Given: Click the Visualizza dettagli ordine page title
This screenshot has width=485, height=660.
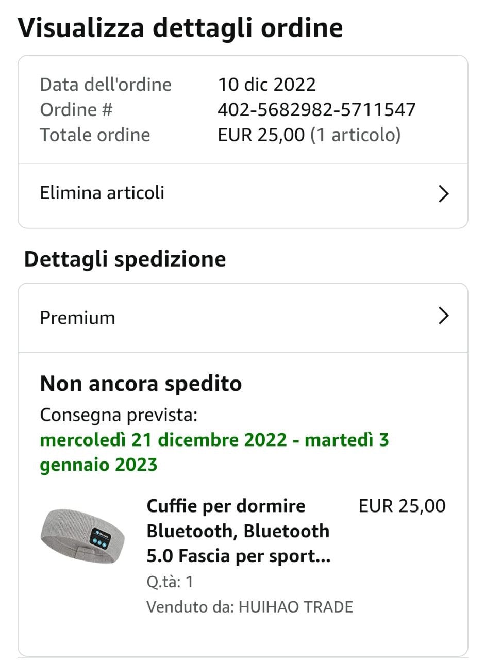Looking at the screenshot, I should [180, 27].
